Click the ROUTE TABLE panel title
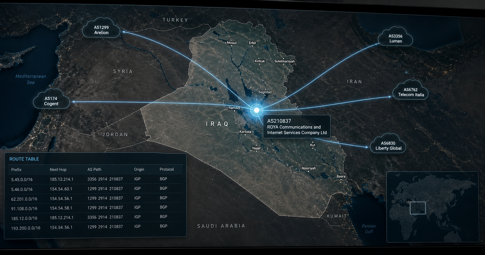 coord(24,159)
